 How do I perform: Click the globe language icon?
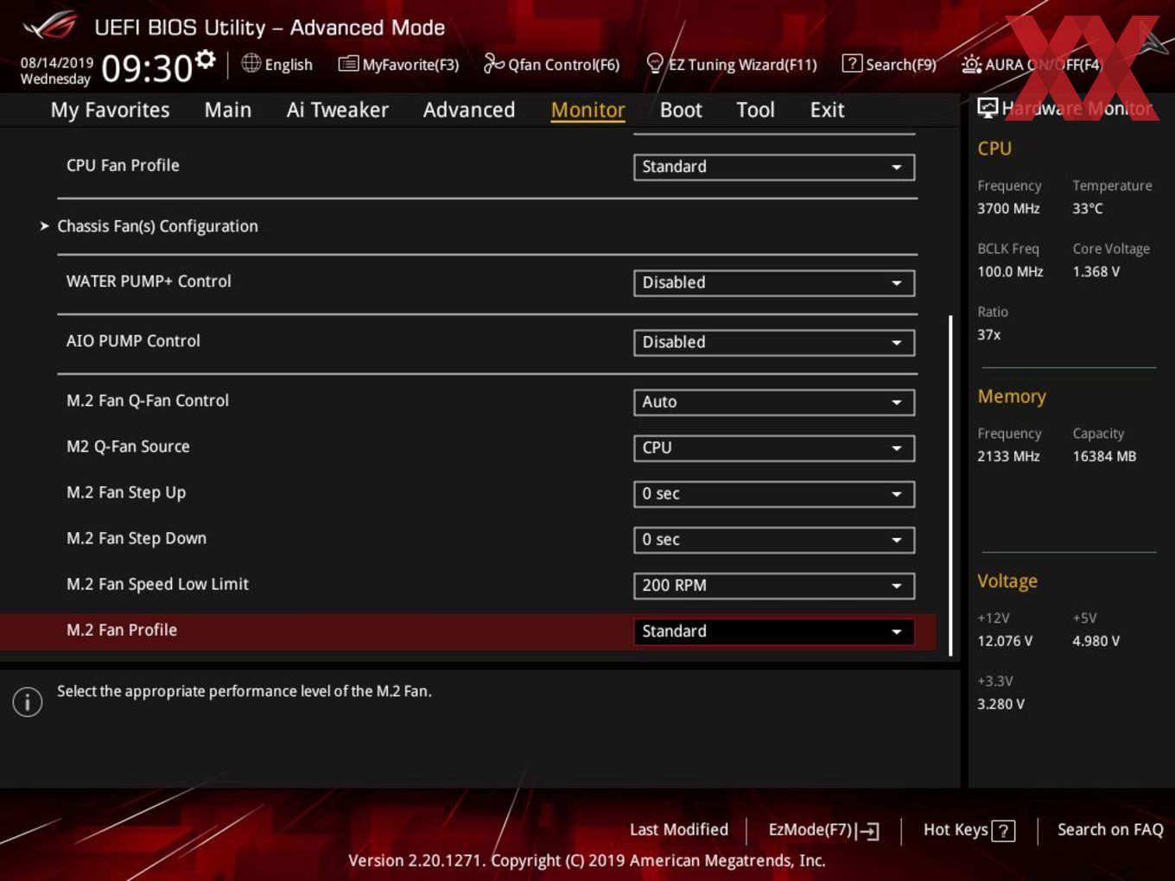[251, 63]
